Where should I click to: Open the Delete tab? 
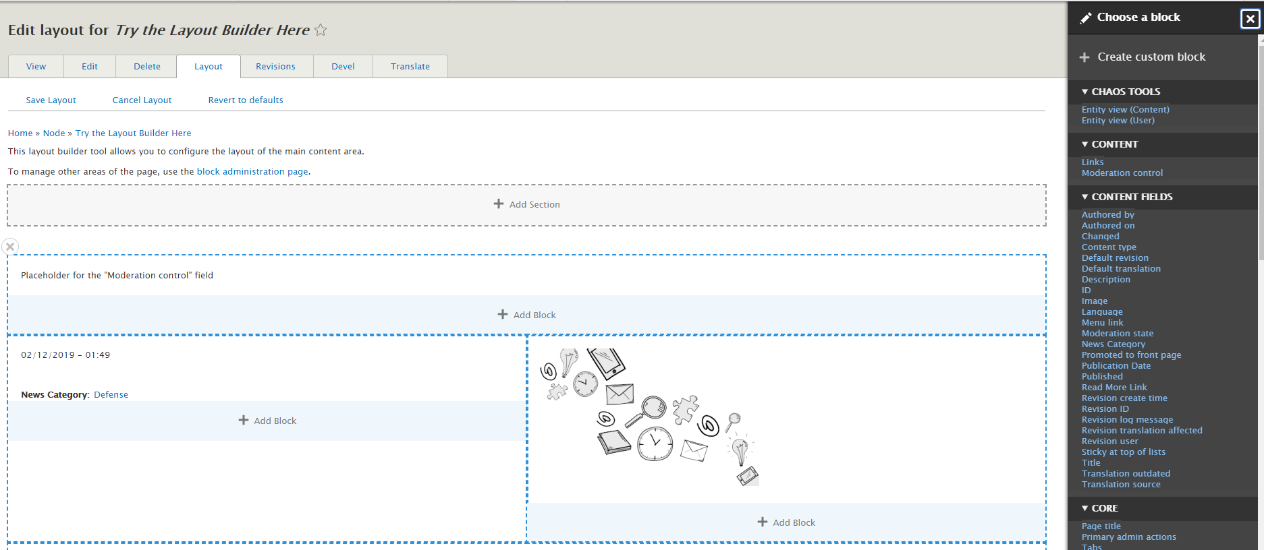147,67
